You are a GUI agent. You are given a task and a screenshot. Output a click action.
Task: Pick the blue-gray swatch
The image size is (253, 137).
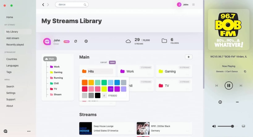[x=124, y=82]
